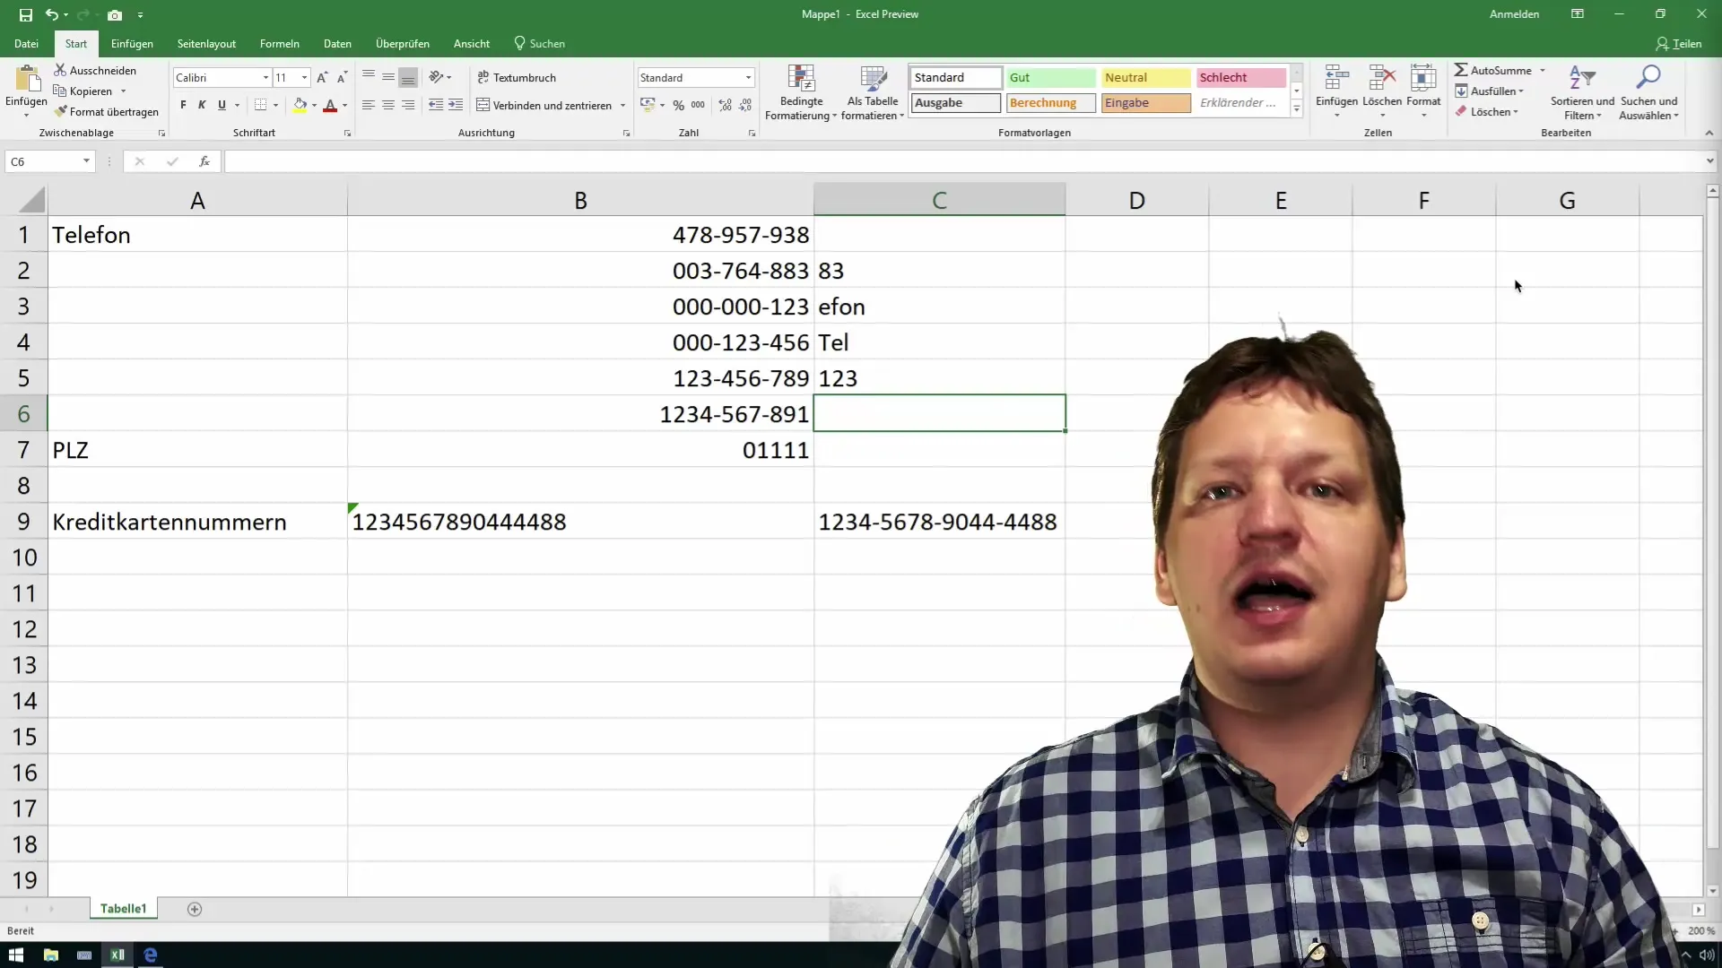Click cell C6 input field
1722x968 pixels.
pos(939,412)
